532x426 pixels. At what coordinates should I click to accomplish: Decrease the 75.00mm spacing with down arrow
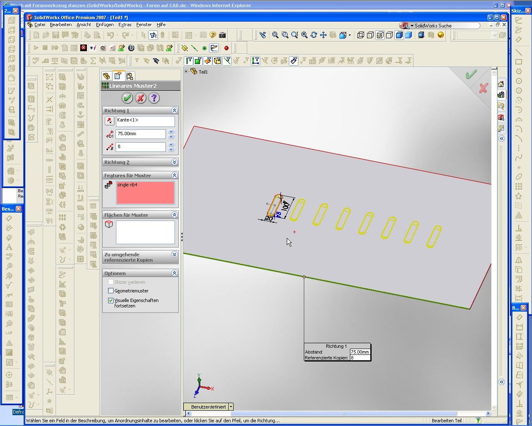(x=171, y=136)
